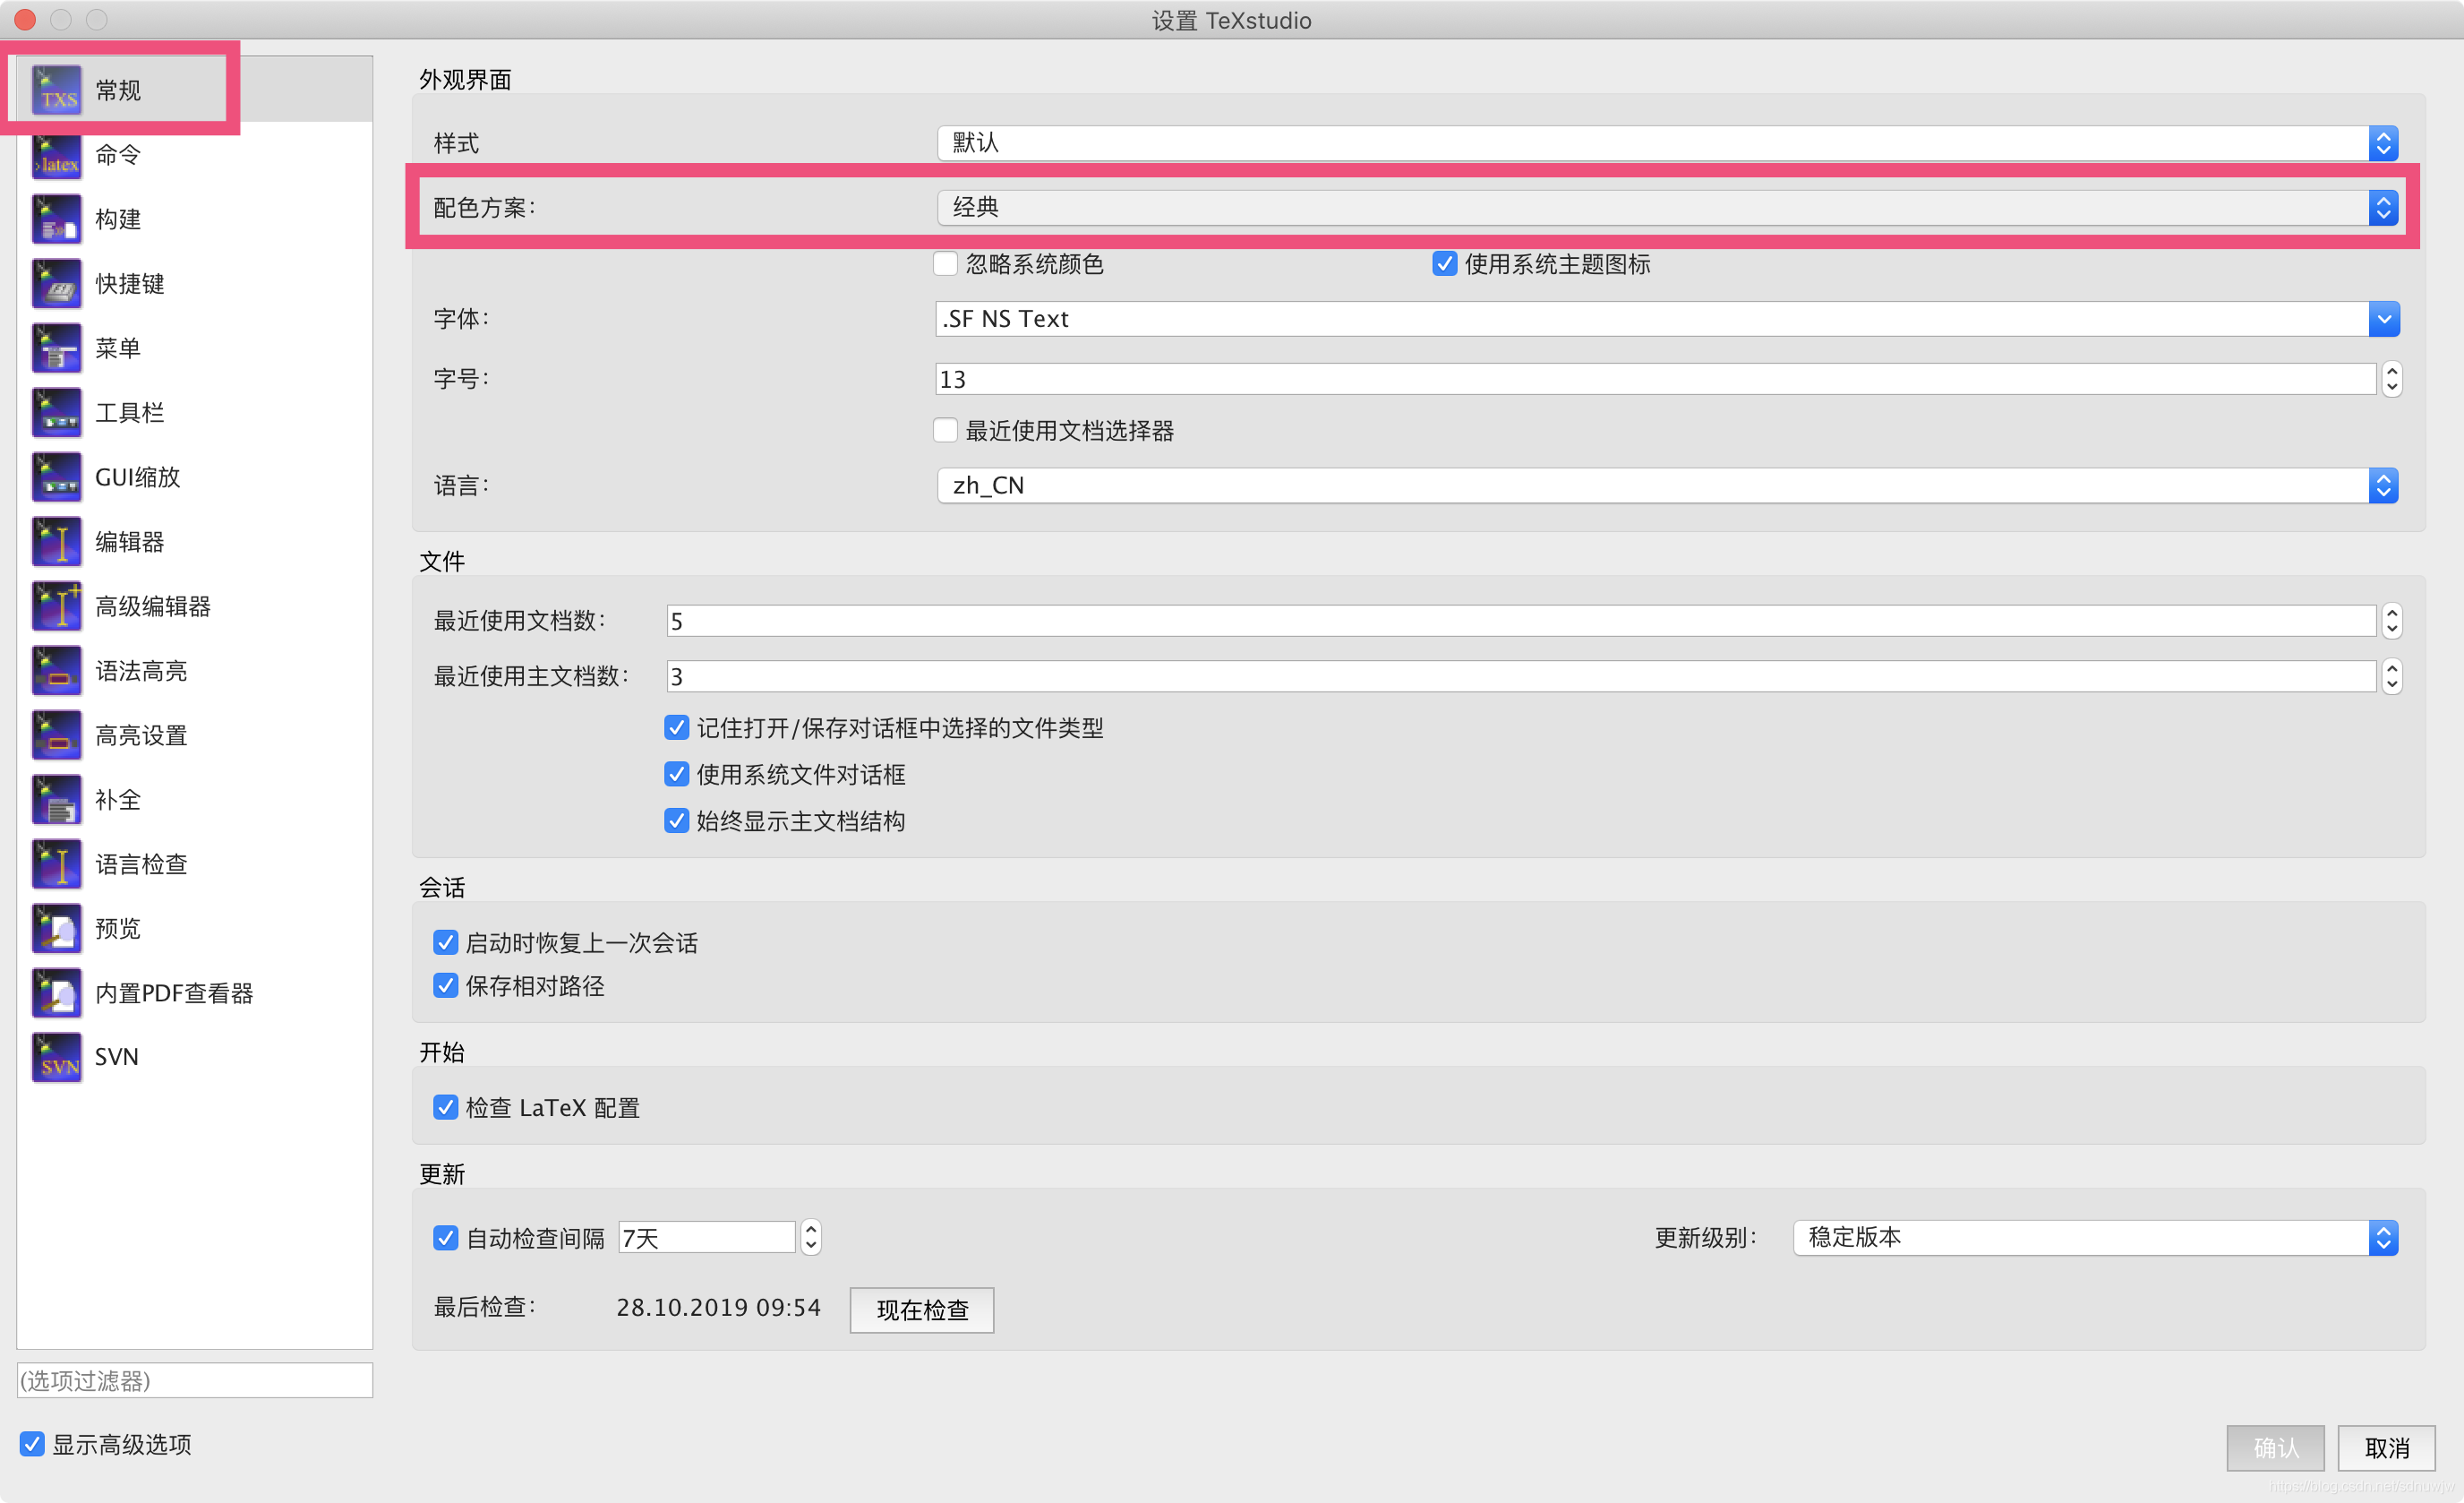Click the 最近使用主文档数 stepper
The image size is (2464, 1503).
click(x=2392, y=676)
